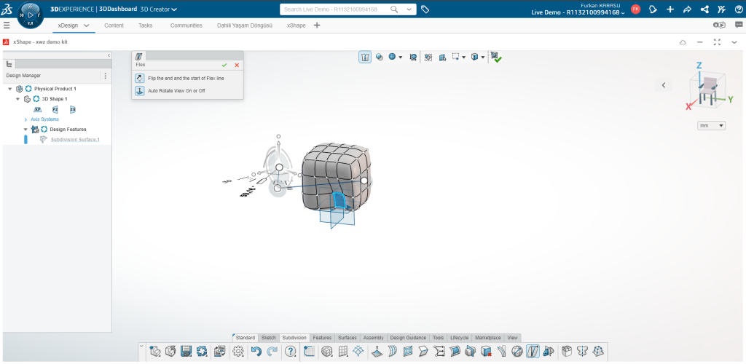Confirm the Flex command with green checkmark

(x=224, y=65)
